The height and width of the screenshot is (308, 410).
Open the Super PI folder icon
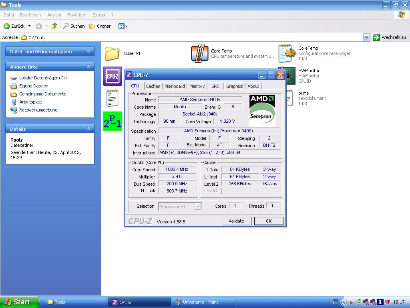pyautogui.click(x=112, y=53)
